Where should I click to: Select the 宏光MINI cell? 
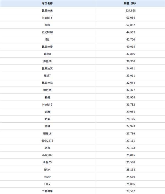[47, 32]
